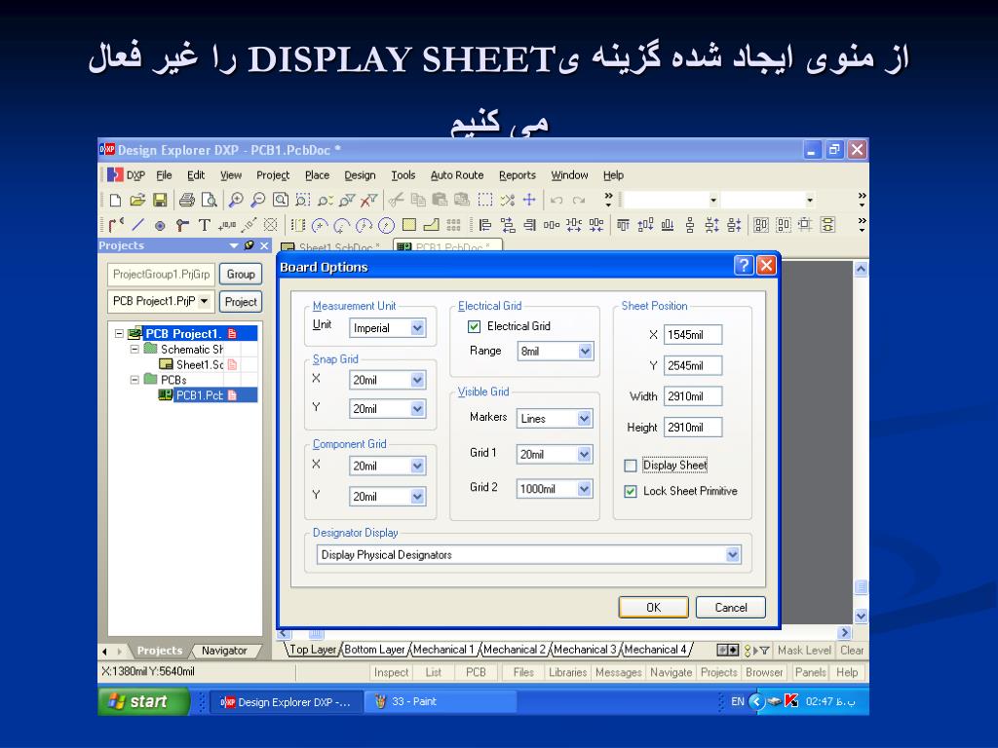
Task: Click the Messages status bar button
Action: [619, 672]
